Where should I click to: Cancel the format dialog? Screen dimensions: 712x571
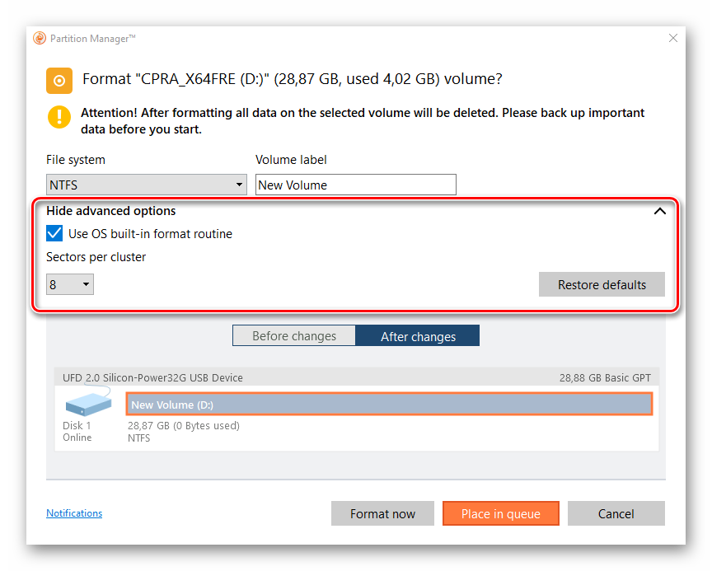[616, 513]
